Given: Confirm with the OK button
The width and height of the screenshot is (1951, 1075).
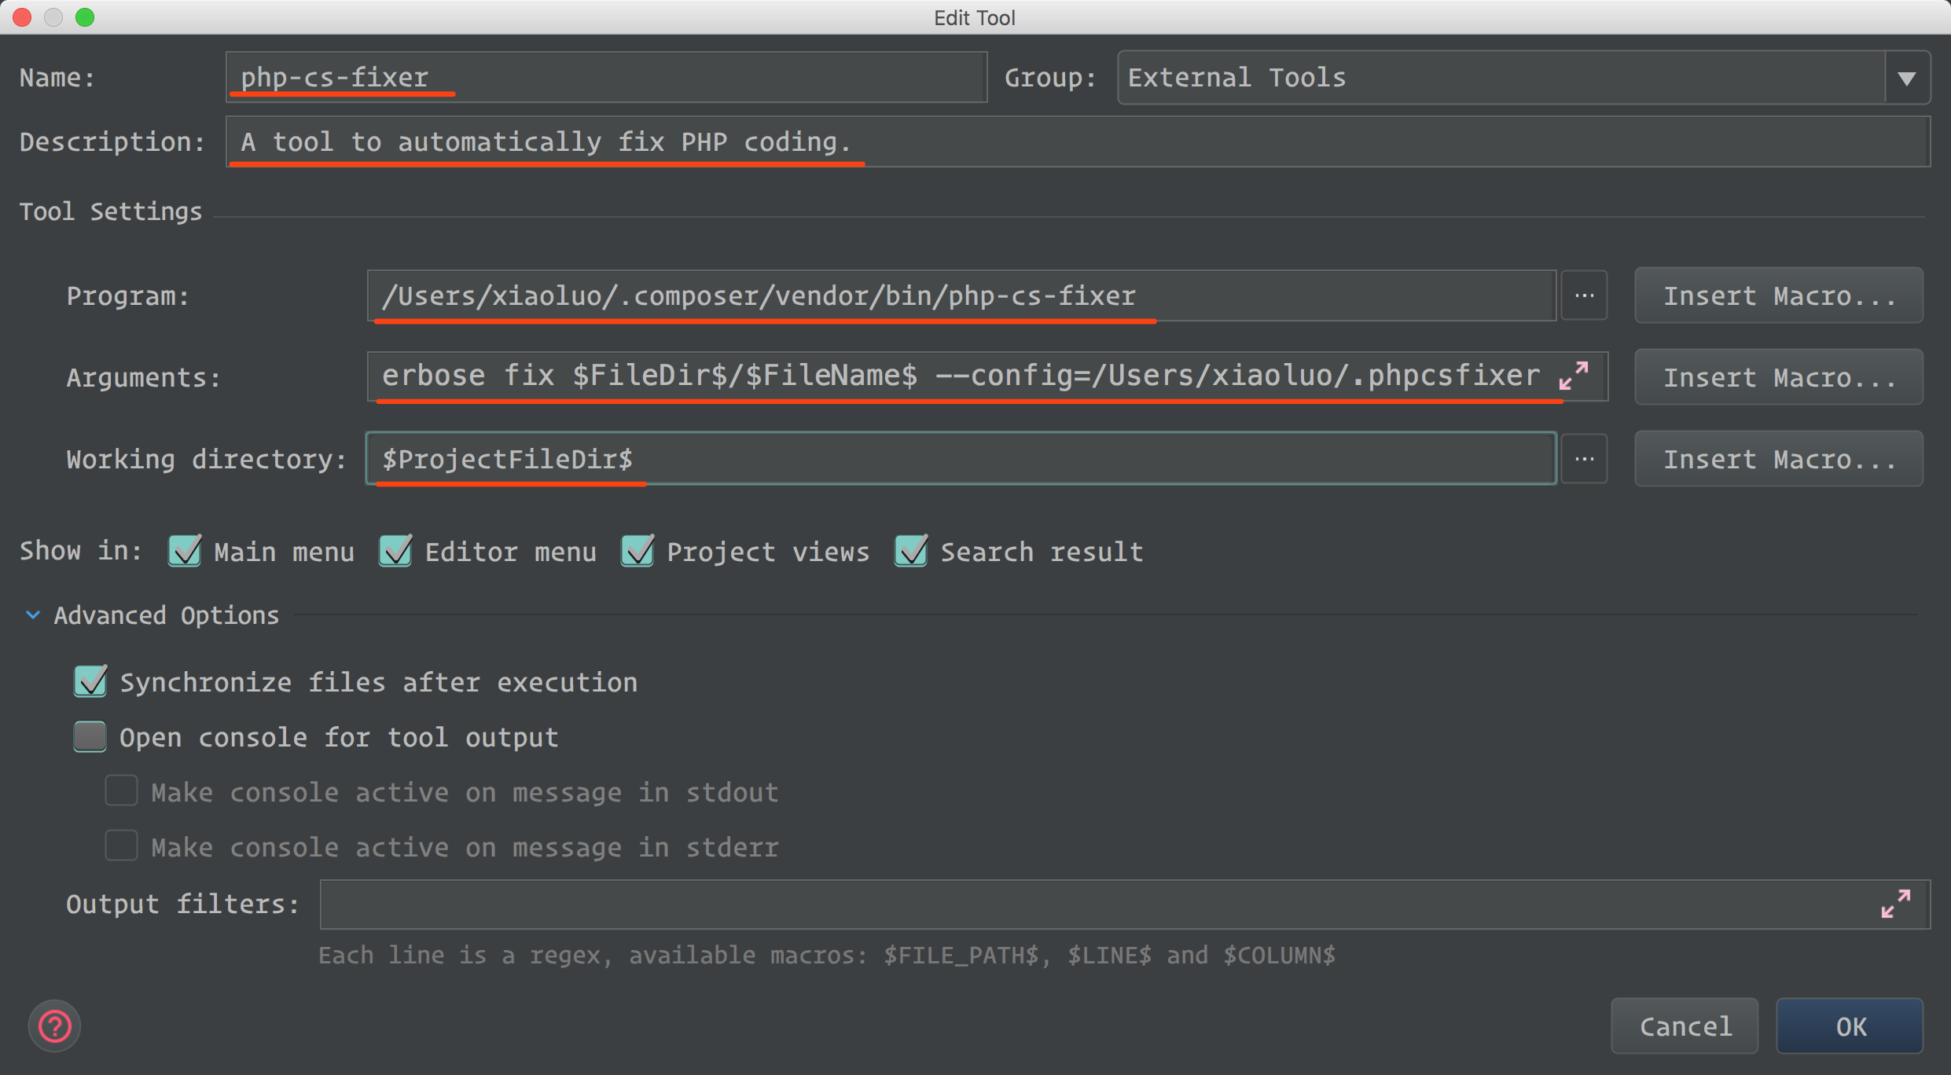Looking at the screenshot, I should [1850, 1025].
